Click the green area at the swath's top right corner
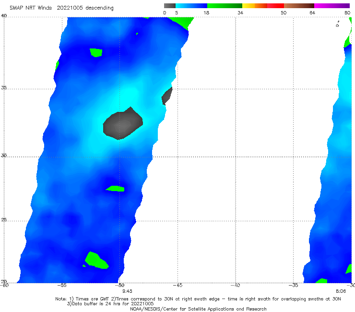The width and height of the screenshot is (355, 312). [x=182, y=22]
